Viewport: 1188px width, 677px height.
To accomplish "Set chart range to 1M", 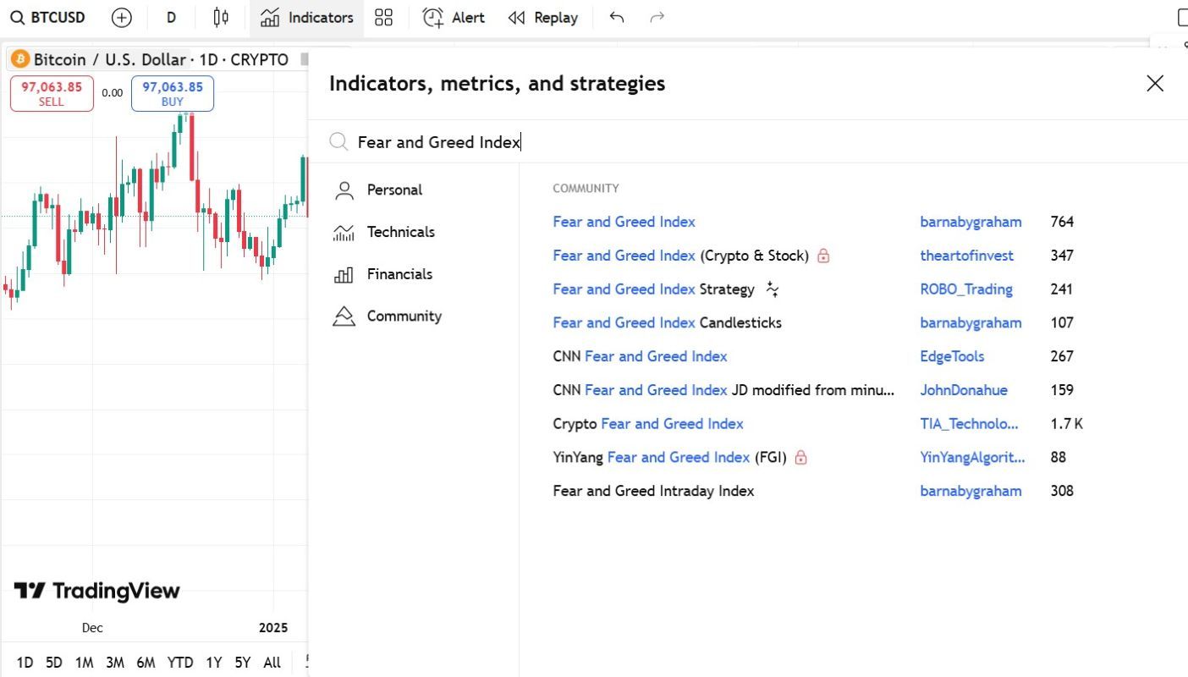I will click(84, 663).
